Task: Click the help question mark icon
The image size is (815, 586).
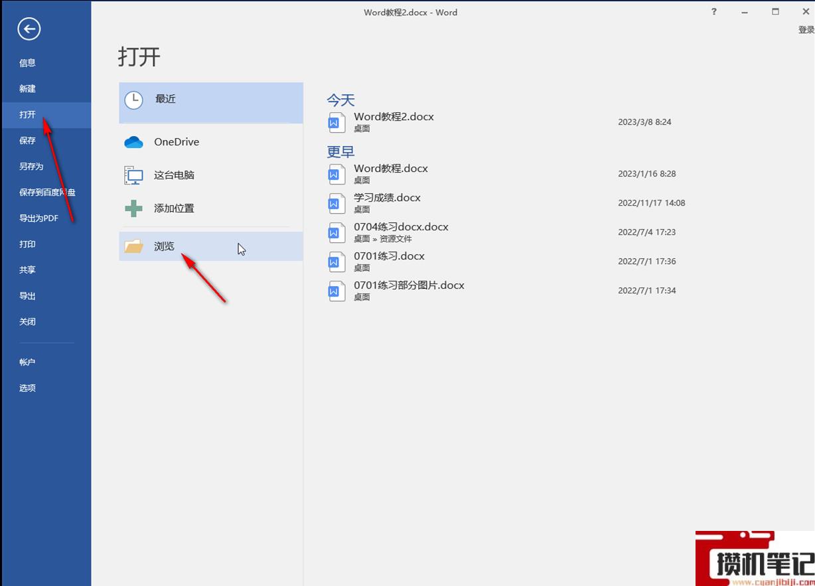Action: point(714,12)
